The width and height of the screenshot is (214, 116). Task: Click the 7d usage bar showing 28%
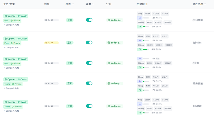[x=146, y=27]
